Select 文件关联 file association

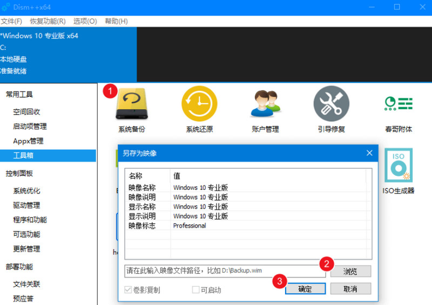pos(26,284)
